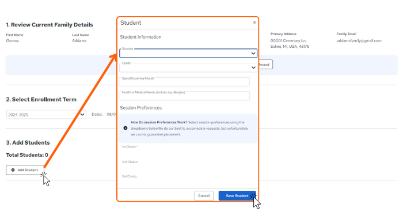Click the first name value Gomez
Viewport: 403px width, 219px height.
[x=12, y=41]
